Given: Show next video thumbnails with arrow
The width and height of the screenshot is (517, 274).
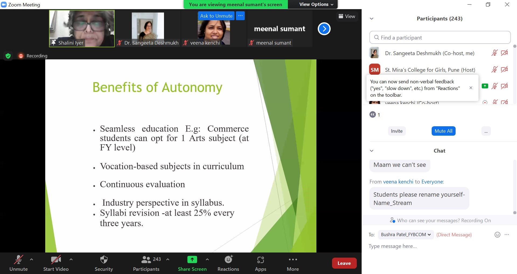Looking at the screenshot, I should tap(324, 29).
